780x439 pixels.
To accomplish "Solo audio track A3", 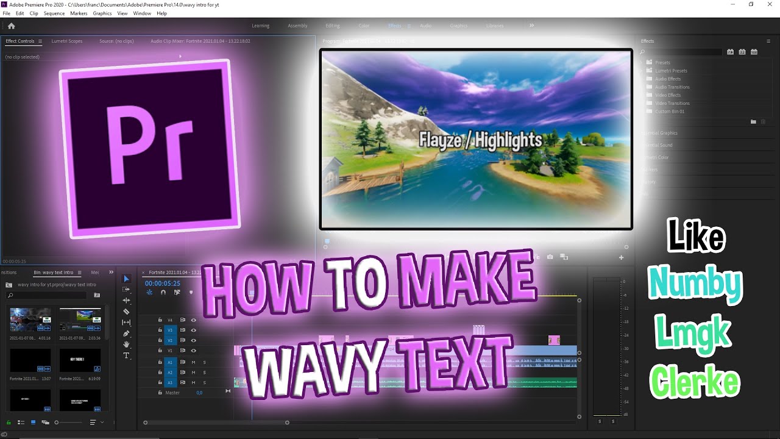I will tap(205, 382).
